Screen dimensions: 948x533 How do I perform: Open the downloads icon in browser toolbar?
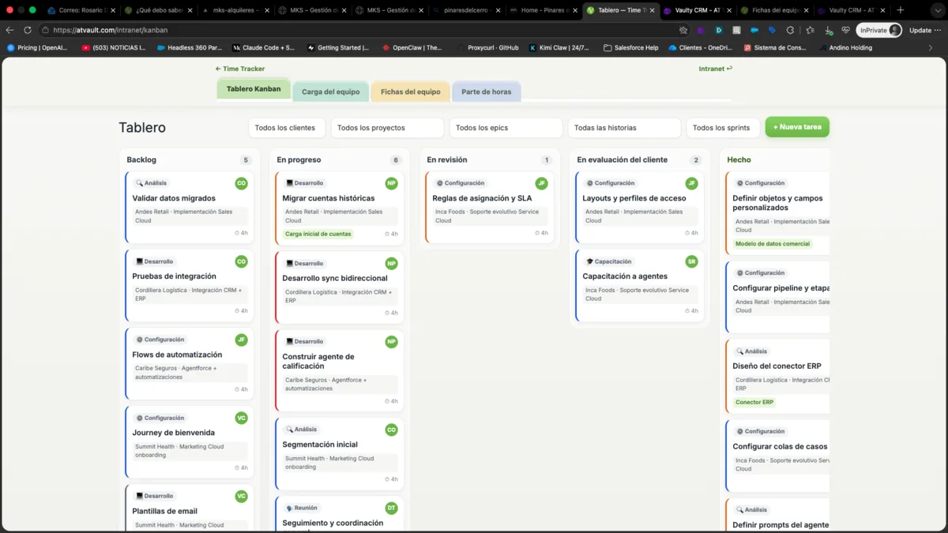click(828, 30)
